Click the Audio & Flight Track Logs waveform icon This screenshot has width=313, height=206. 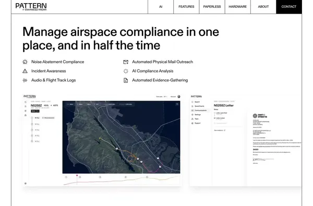coord(25,80)
